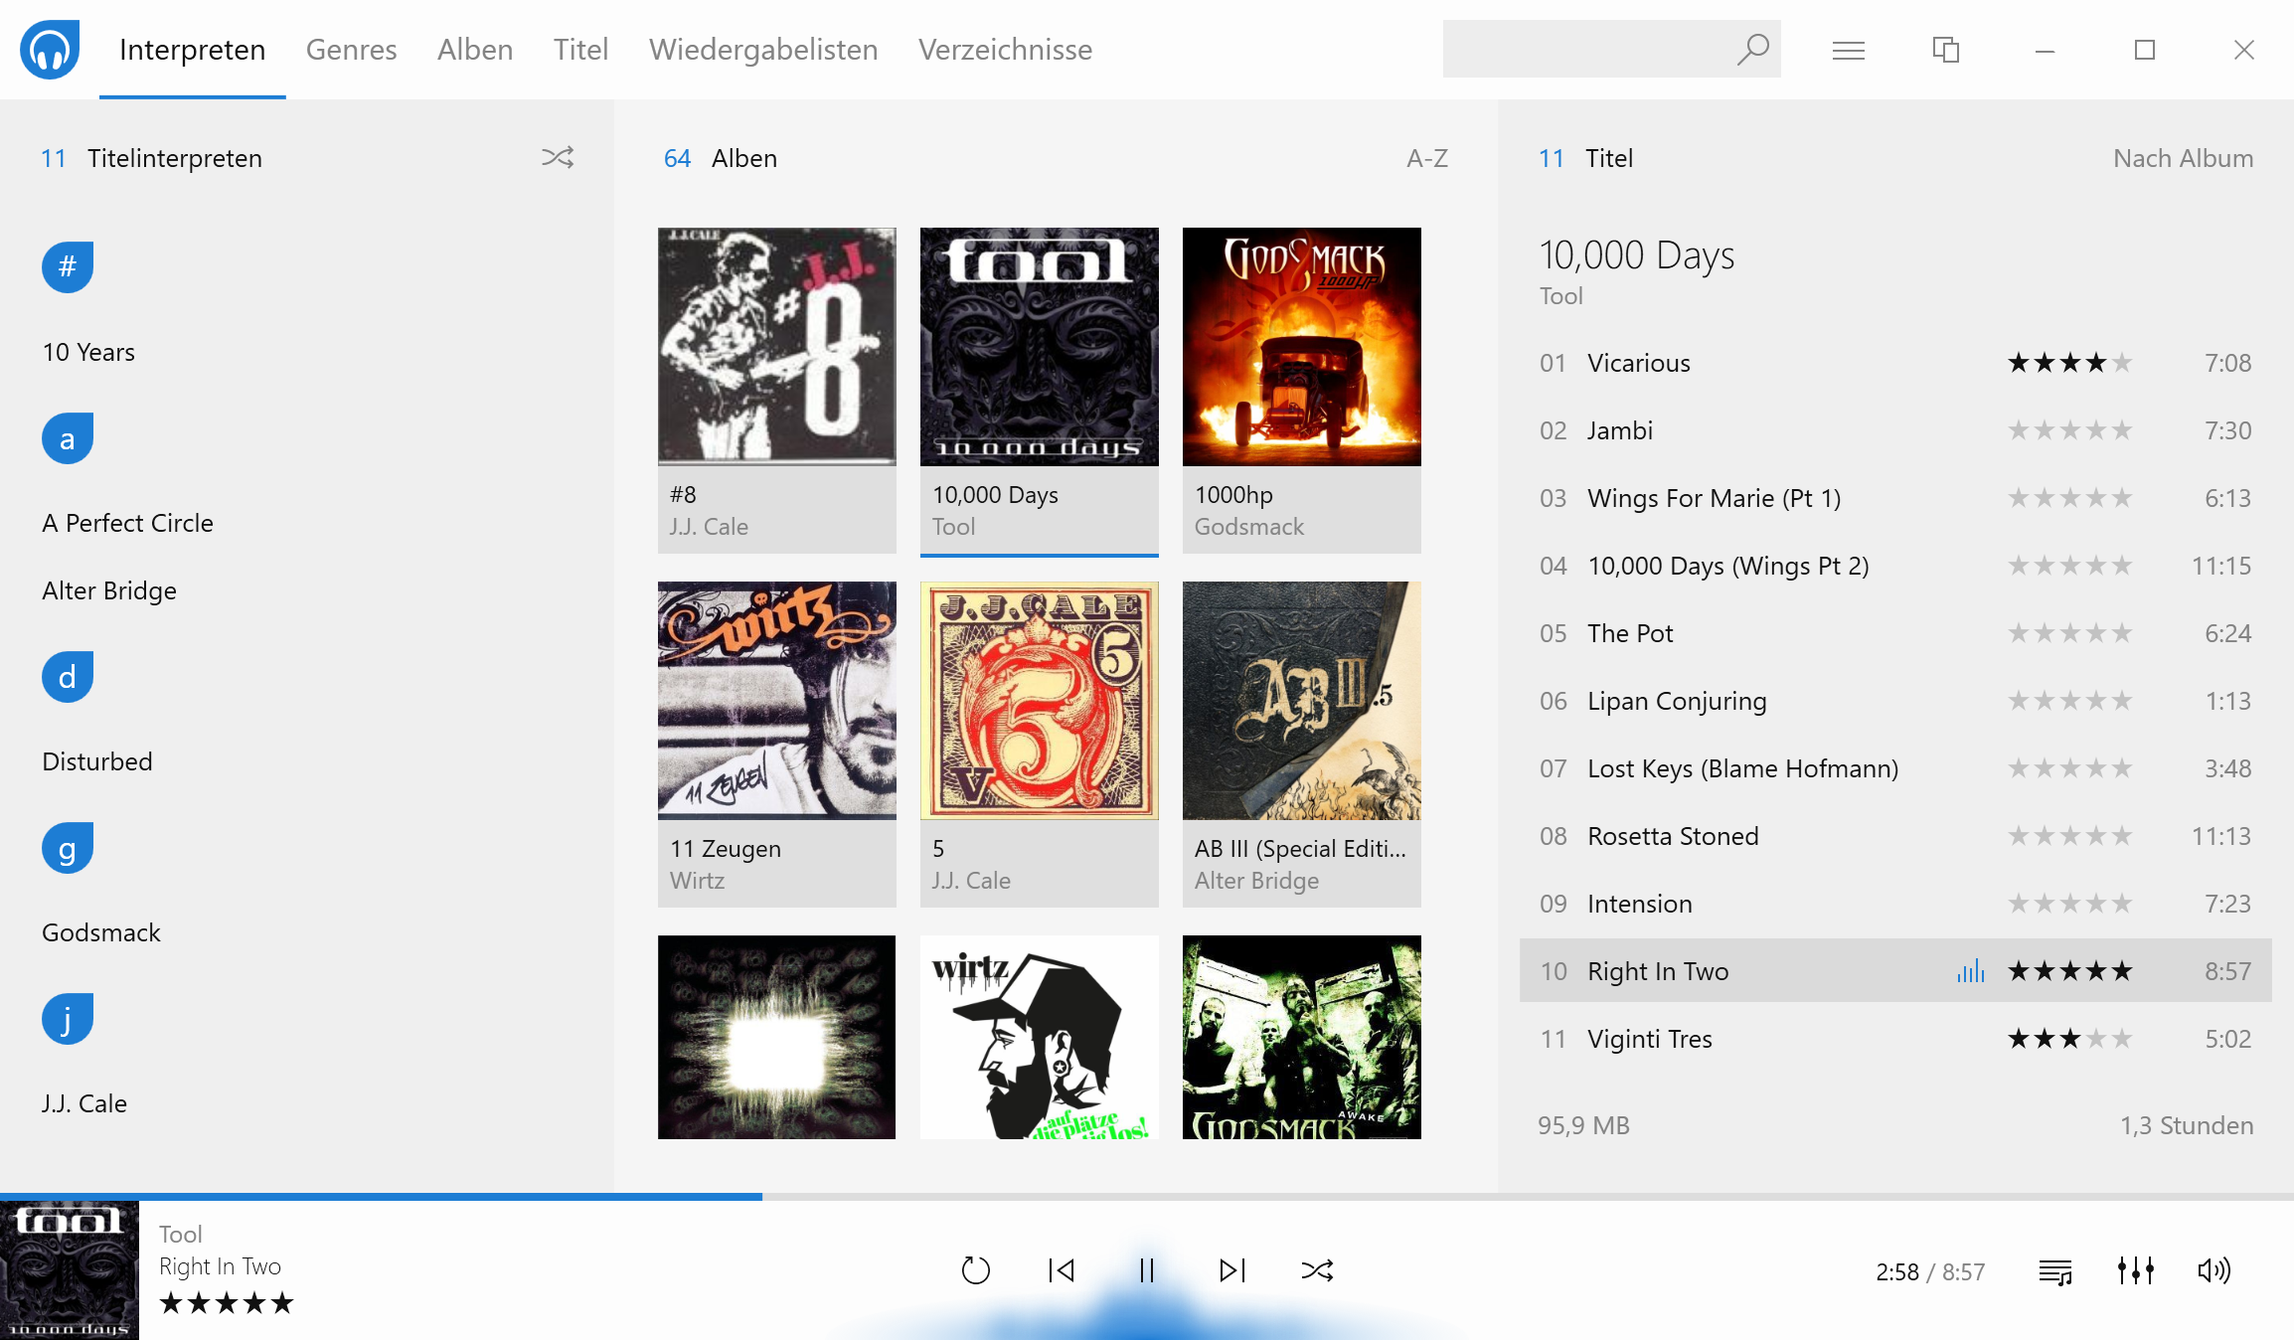The width and height of the screenshot is (2294, 1340).
Task: Switch to the Alben tab
Action: 475,50
